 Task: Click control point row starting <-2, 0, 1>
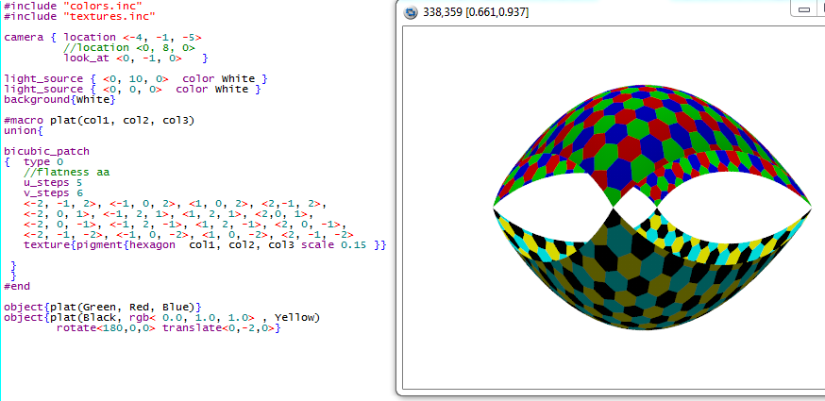click(x=169, y=214)
